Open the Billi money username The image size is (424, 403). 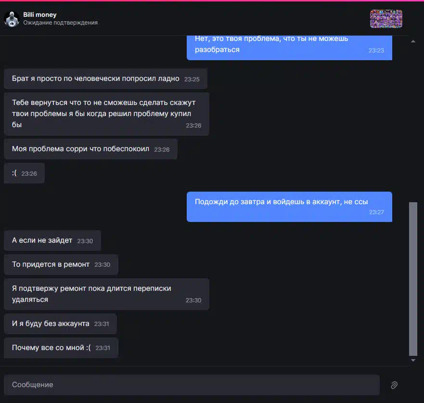(40, 14)
